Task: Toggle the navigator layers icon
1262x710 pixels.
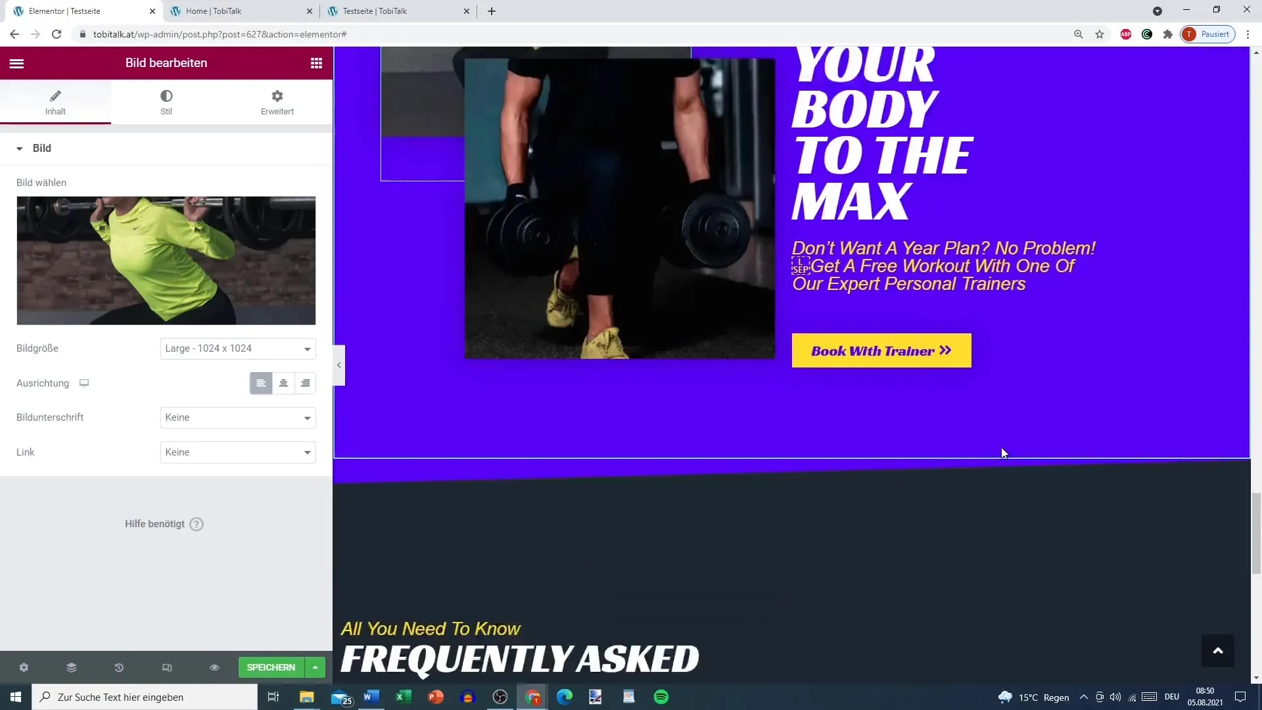Action: (71, 667)
